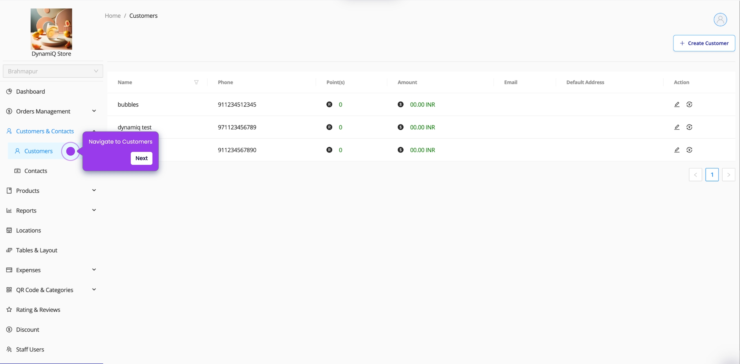
Task: Click edit pencil icon in third customer row
Action: click(677, 150)
